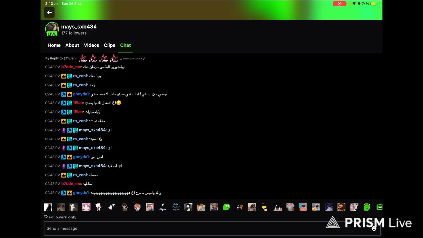Click the pink-haired anime girl emote

click(x=86, y=207)
